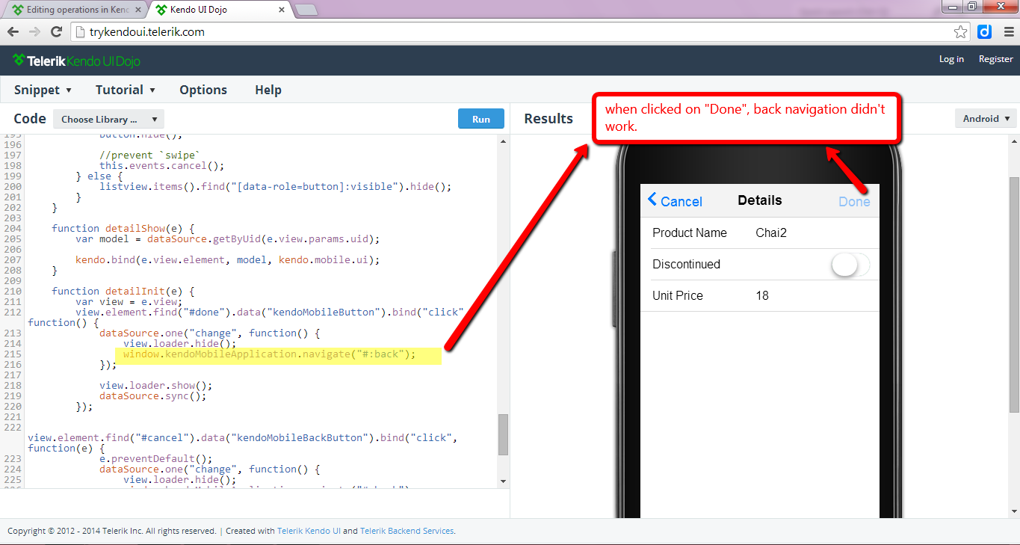This screenshot has width=1020, height=545.
Task: Click the Unit Price label in the preview
Action: [x=678, y=296]
